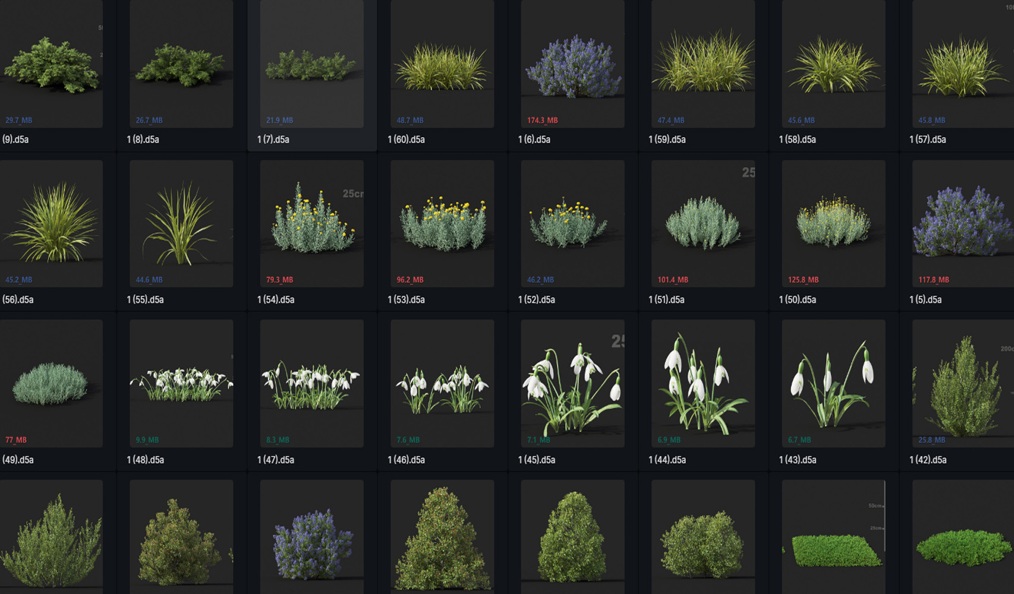This screenshot has width=1014, height=594.
Task: Click the file name 1 (44).d5a
Action: tap(667, 460)
